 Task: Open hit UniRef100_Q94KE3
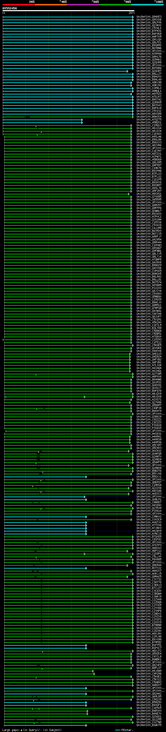tap(149, 17)
